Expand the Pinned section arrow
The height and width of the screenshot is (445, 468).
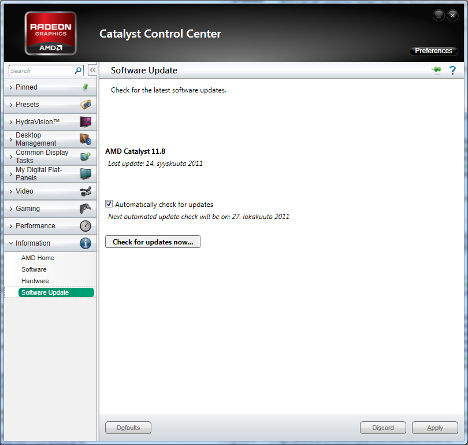pyautogui.click(x=11, y=87)
